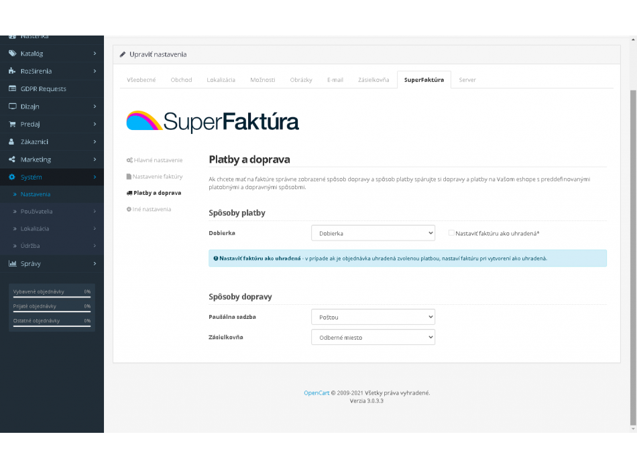Switch to the Server tab
Image resolution: width=637 pixels, height=469 pixels.
click(467, 80)
